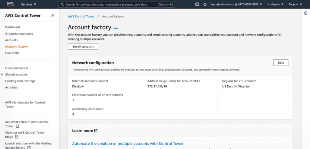Open View our AWS Control Tower Blogs link
The width and height of the screenshot is (310, 149).
point(25,135)
